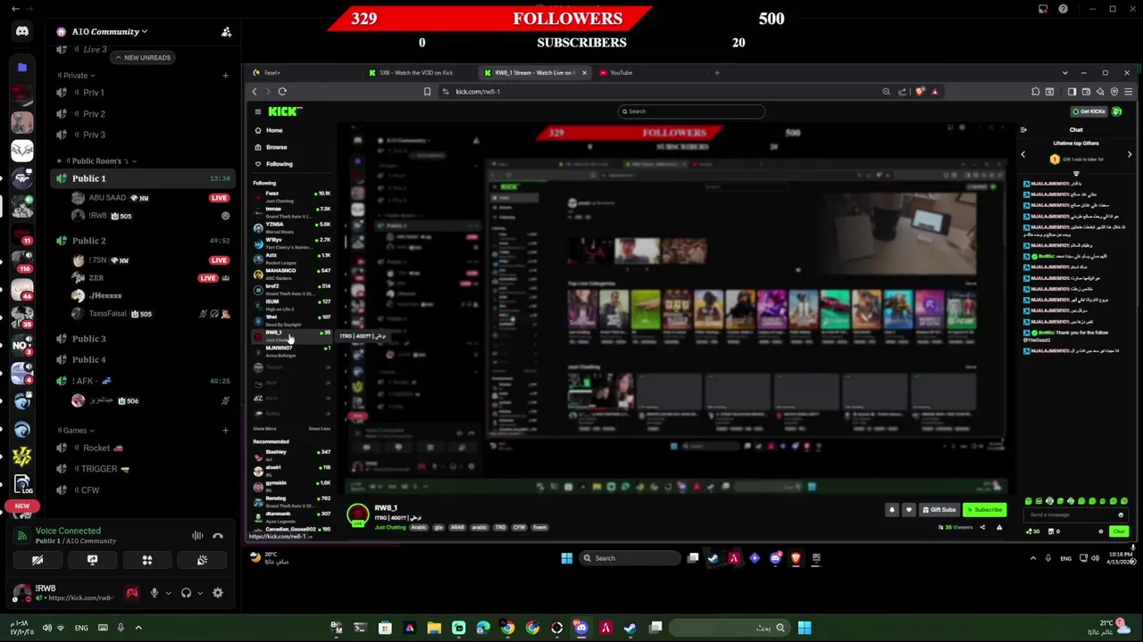Open AIO Community server dropdown menu

tap(109, 31)
